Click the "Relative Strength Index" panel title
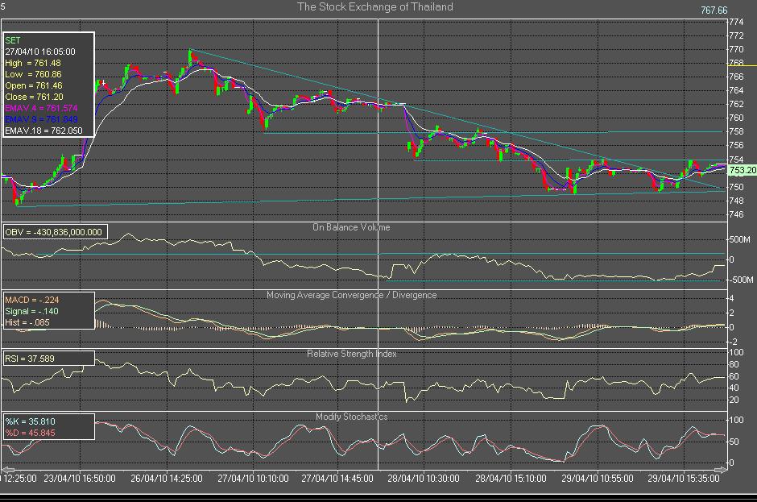 click(x=351, y=354)
